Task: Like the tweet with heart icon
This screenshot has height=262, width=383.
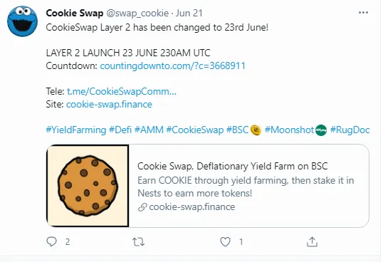Action: [225, 242]
